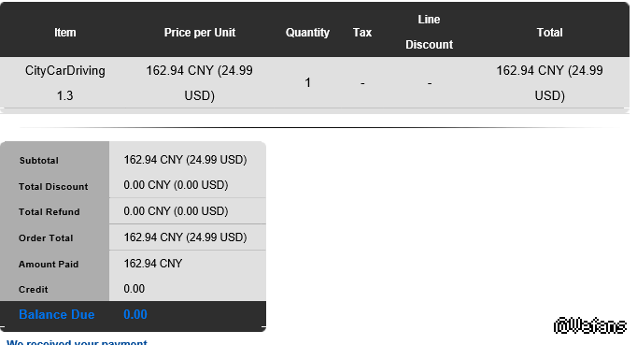Click the Total column header
The width and height of the screenshot is (637, 345).
pyautogui.click(x=549, y=33)
